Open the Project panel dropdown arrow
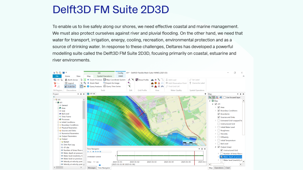 tap(78, 94)
